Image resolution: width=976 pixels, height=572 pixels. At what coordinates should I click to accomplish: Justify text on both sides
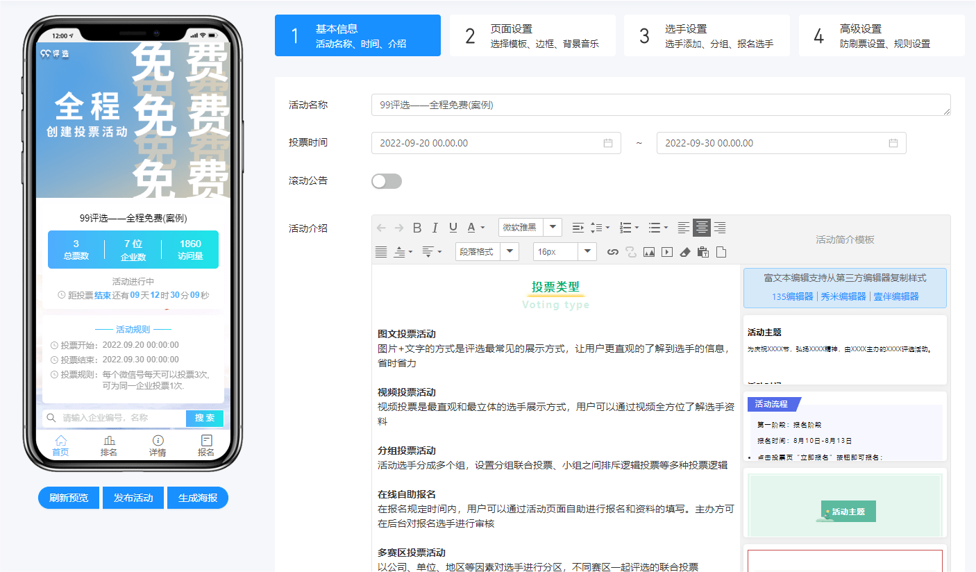381,252
